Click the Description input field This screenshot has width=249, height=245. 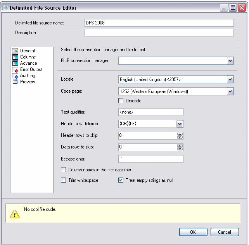(159, 33)
